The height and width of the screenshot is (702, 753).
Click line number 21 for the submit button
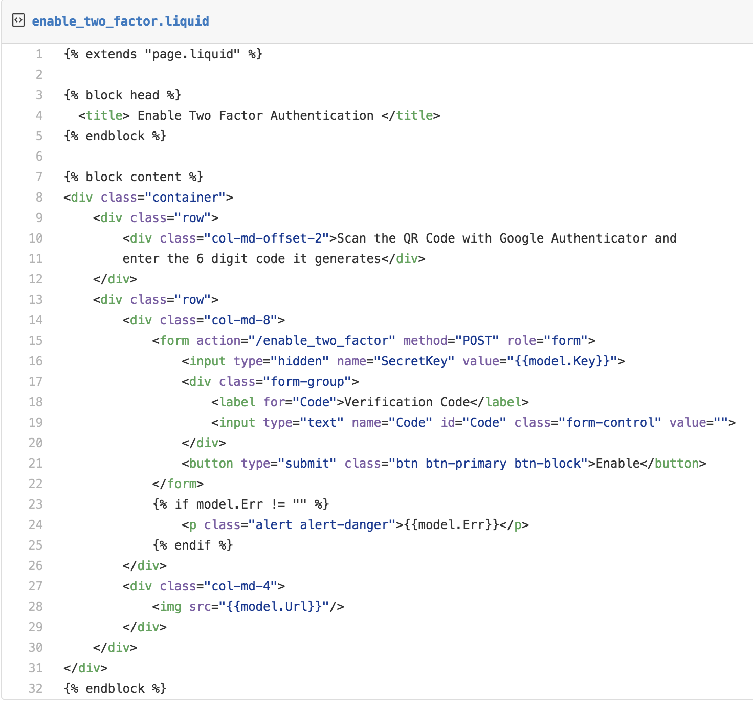[x=36, y=464]
